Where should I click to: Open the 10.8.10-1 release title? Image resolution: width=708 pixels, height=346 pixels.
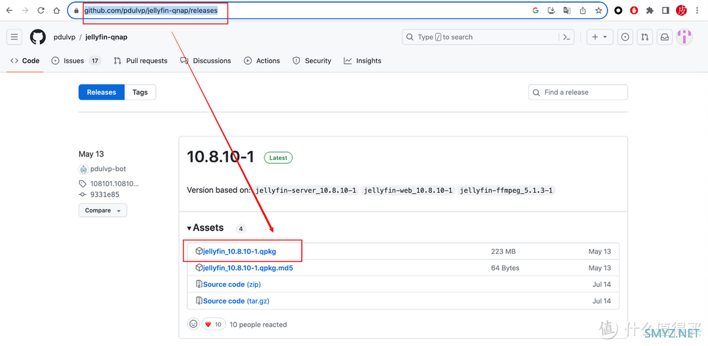(220, 157)
